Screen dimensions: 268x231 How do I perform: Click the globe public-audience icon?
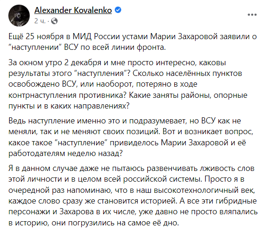point(54,21)
